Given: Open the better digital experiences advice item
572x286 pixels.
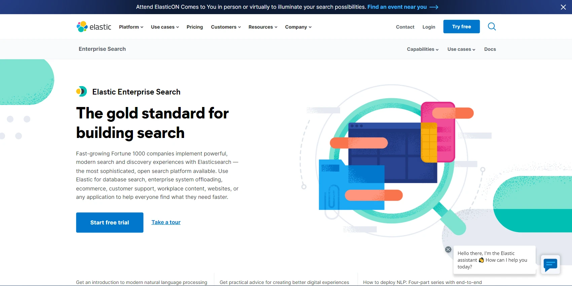Looking at the screenshot, I should pos(284,282).
